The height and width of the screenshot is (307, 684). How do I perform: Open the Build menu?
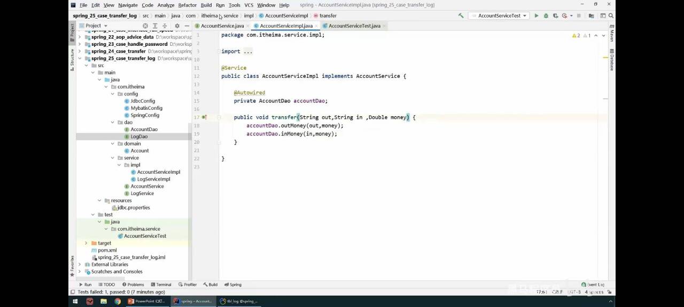pyautogui.click(x=206, y=5)
